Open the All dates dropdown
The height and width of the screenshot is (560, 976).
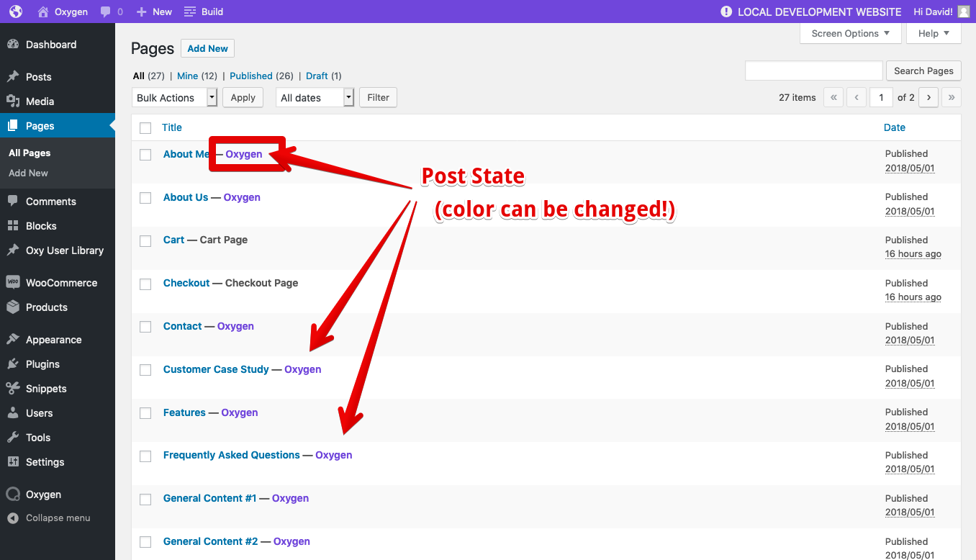315,98
